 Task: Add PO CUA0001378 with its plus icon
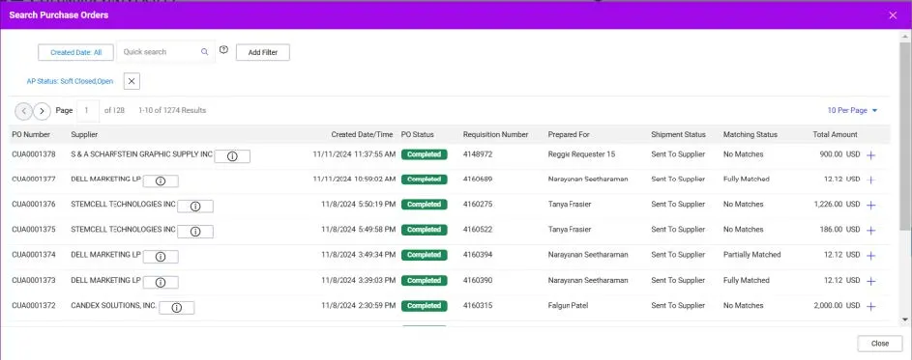coord(870,155)
